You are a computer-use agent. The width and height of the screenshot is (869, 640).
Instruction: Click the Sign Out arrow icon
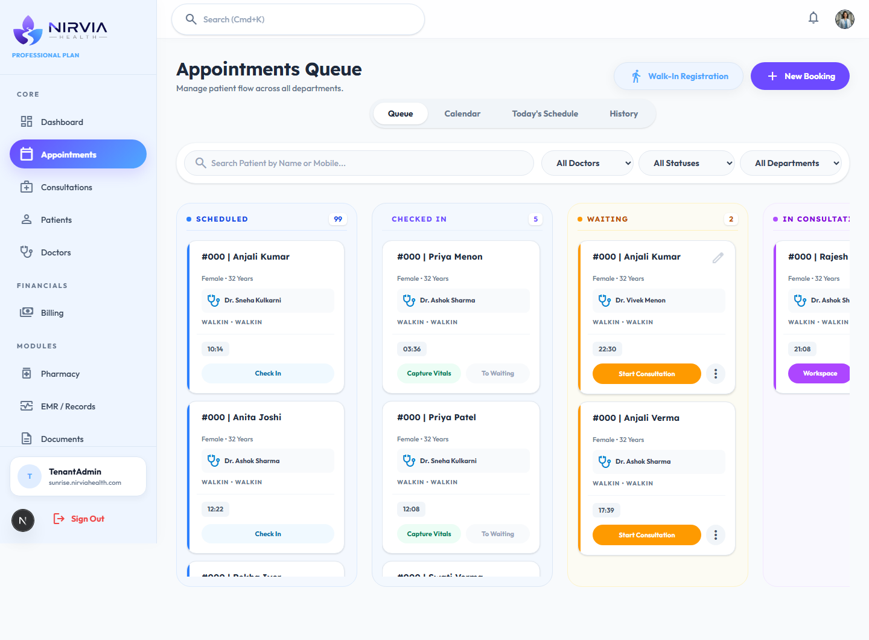[59, 519]
